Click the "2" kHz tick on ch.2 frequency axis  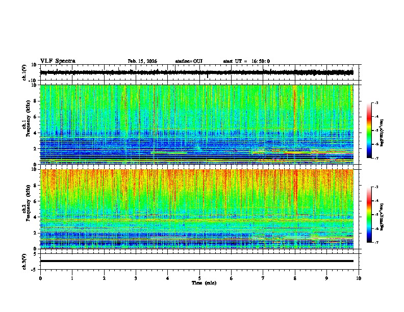tap(35, 233)
